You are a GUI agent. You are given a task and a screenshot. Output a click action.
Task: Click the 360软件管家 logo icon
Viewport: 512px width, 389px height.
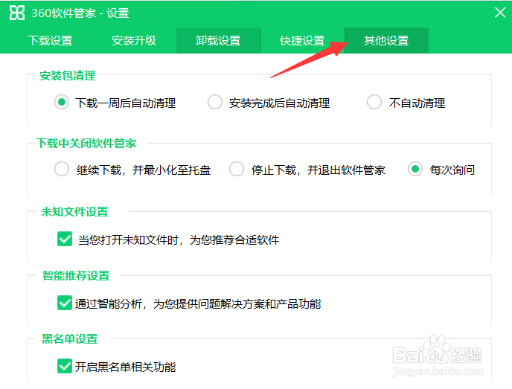point(17,13)
